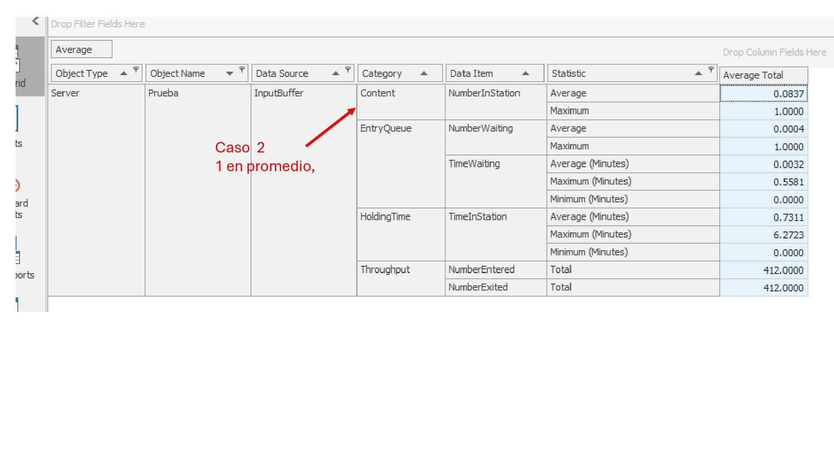The image size is (834, 469).
Task: Select the EntryQueue category row
Action: (x=385, y=129)
